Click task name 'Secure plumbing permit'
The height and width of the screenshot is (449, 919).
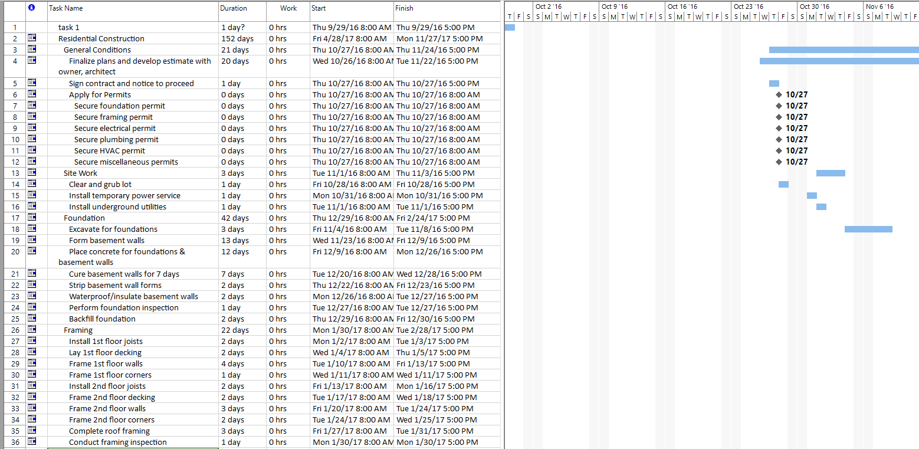(116, 139)
